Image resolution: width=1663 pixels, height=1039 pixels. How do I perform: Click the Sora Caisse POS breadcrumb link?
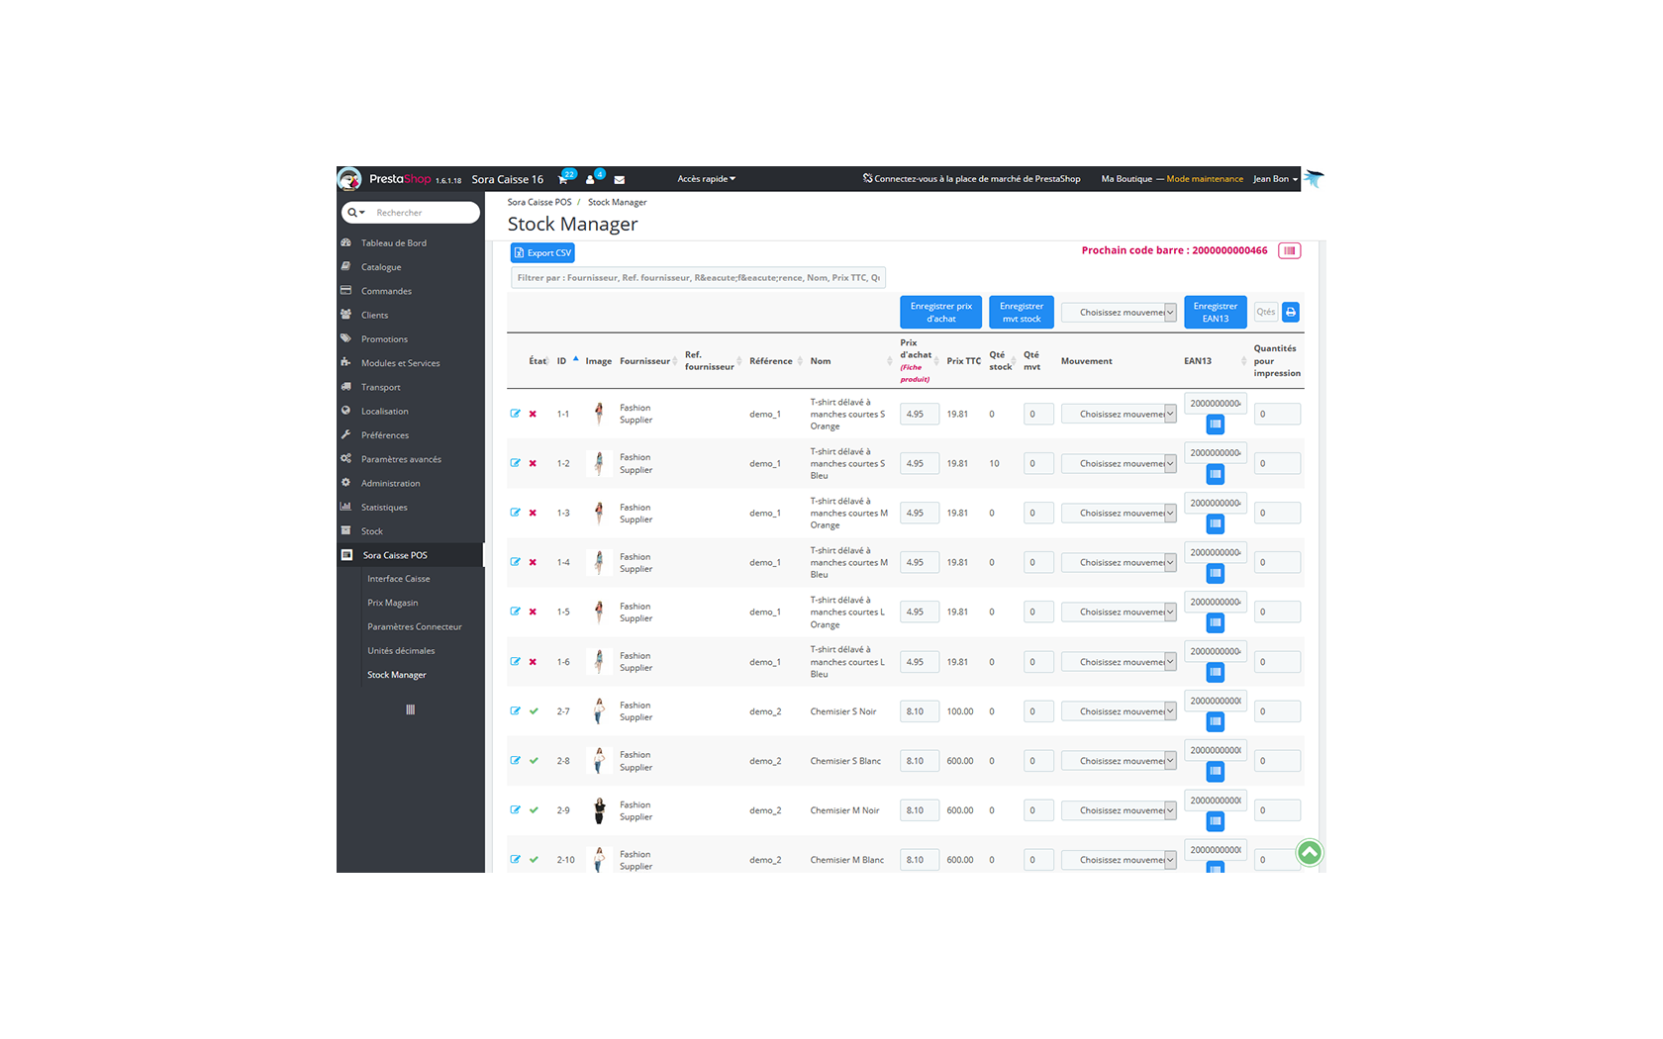point(539,202)
